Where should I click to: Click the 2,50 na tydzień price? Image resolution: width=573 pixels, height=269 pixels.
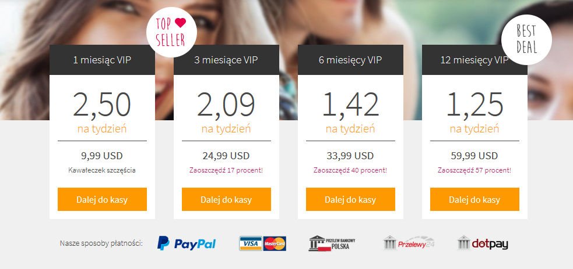click(102, 112)
